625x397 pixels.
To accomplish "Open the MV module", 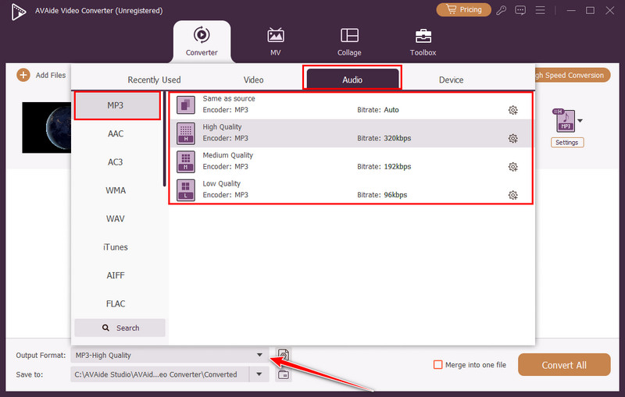I will pos(276,42).
